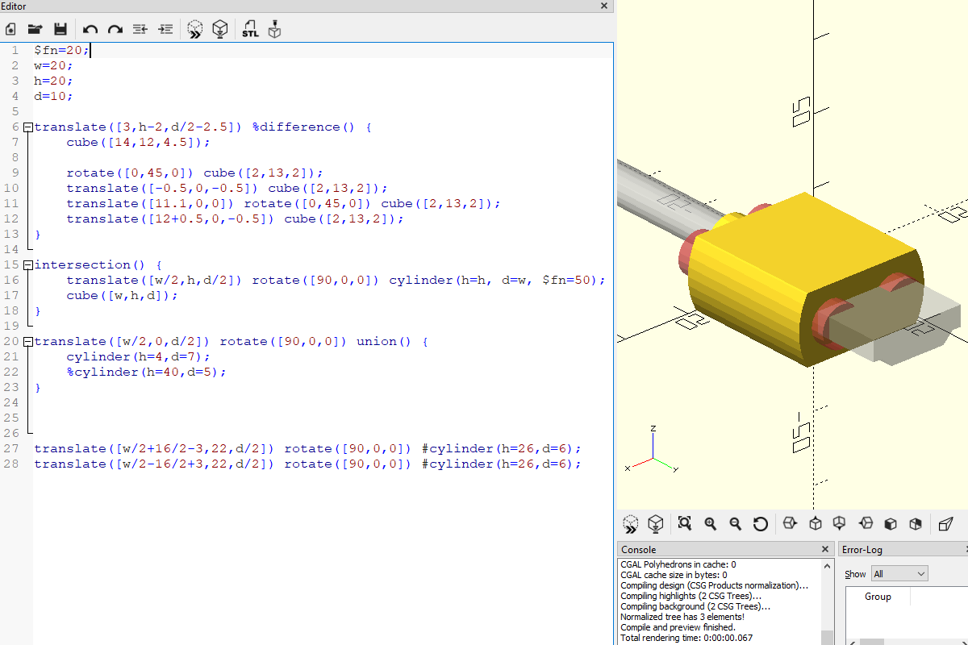Click the View All icon
Image resolution: width=968 pixels, height=645 pixels.
[x=685, y=524]
